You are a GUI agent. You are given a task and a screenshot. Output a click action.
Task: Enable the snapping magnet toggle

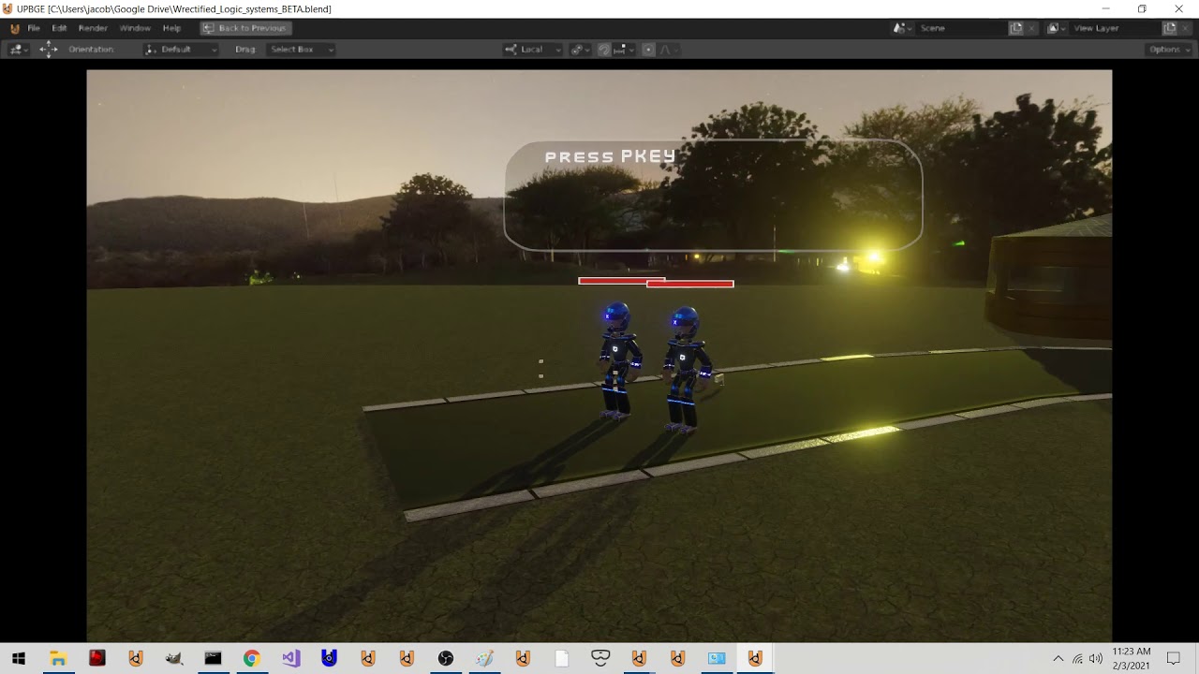(603, 50)
